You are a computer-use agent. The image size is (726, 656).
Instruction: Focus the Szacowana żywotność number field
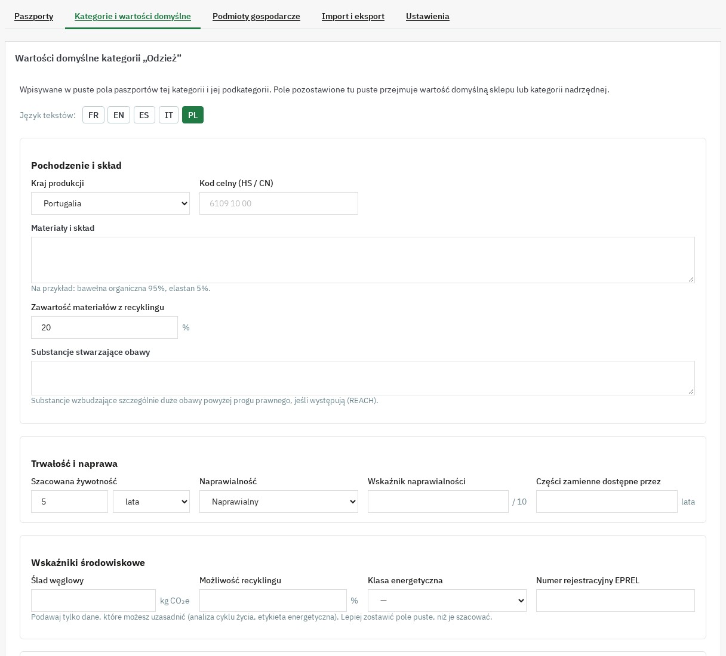coord(69,502)
